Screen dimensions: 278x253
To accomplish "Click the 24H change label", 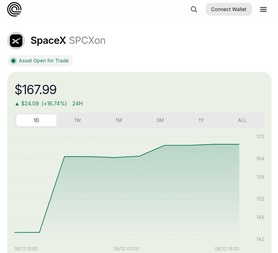I will coord(77,103).
